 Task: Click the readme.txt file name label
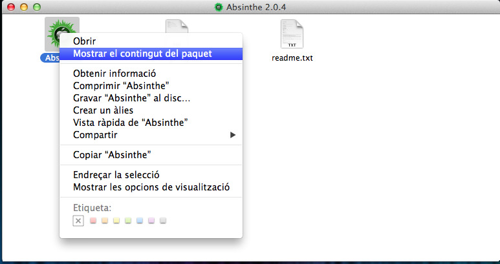pos(292,57)
